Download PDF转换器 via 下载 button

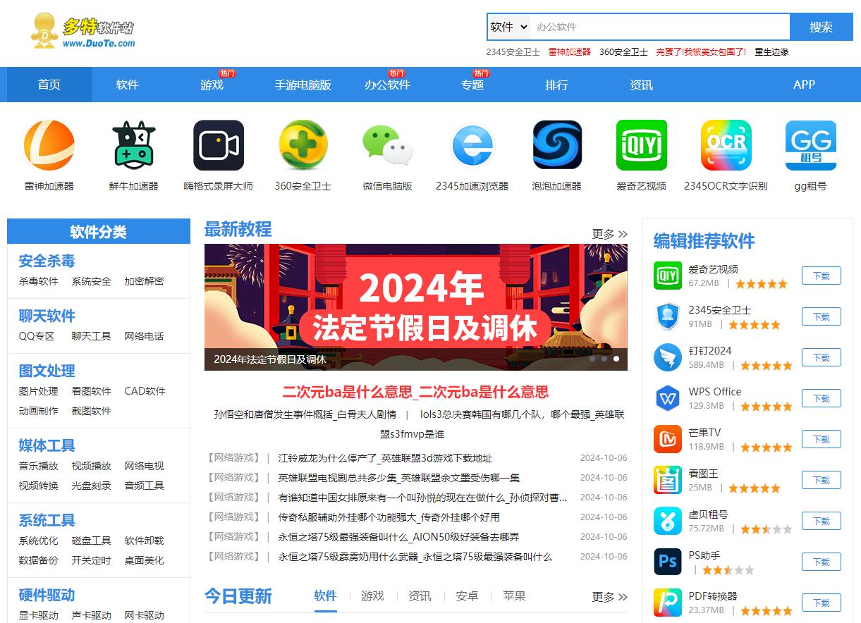(x=822, y=603)
